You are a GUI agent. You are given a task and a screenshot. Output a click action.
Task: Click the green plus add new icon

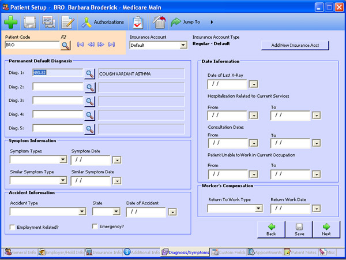11,23
